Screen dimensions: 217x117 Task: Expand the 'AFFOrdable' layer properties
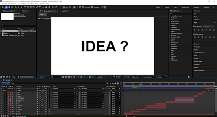[x=9, y=98]
